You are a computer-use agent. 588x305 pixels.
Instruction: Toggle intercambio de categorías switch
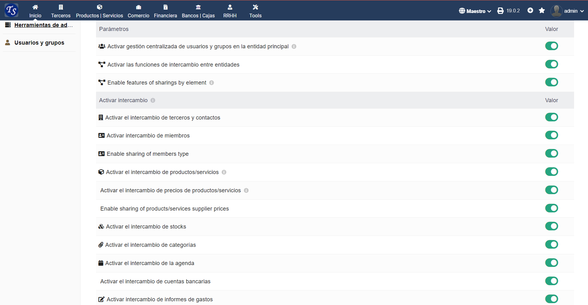[552, 245]
